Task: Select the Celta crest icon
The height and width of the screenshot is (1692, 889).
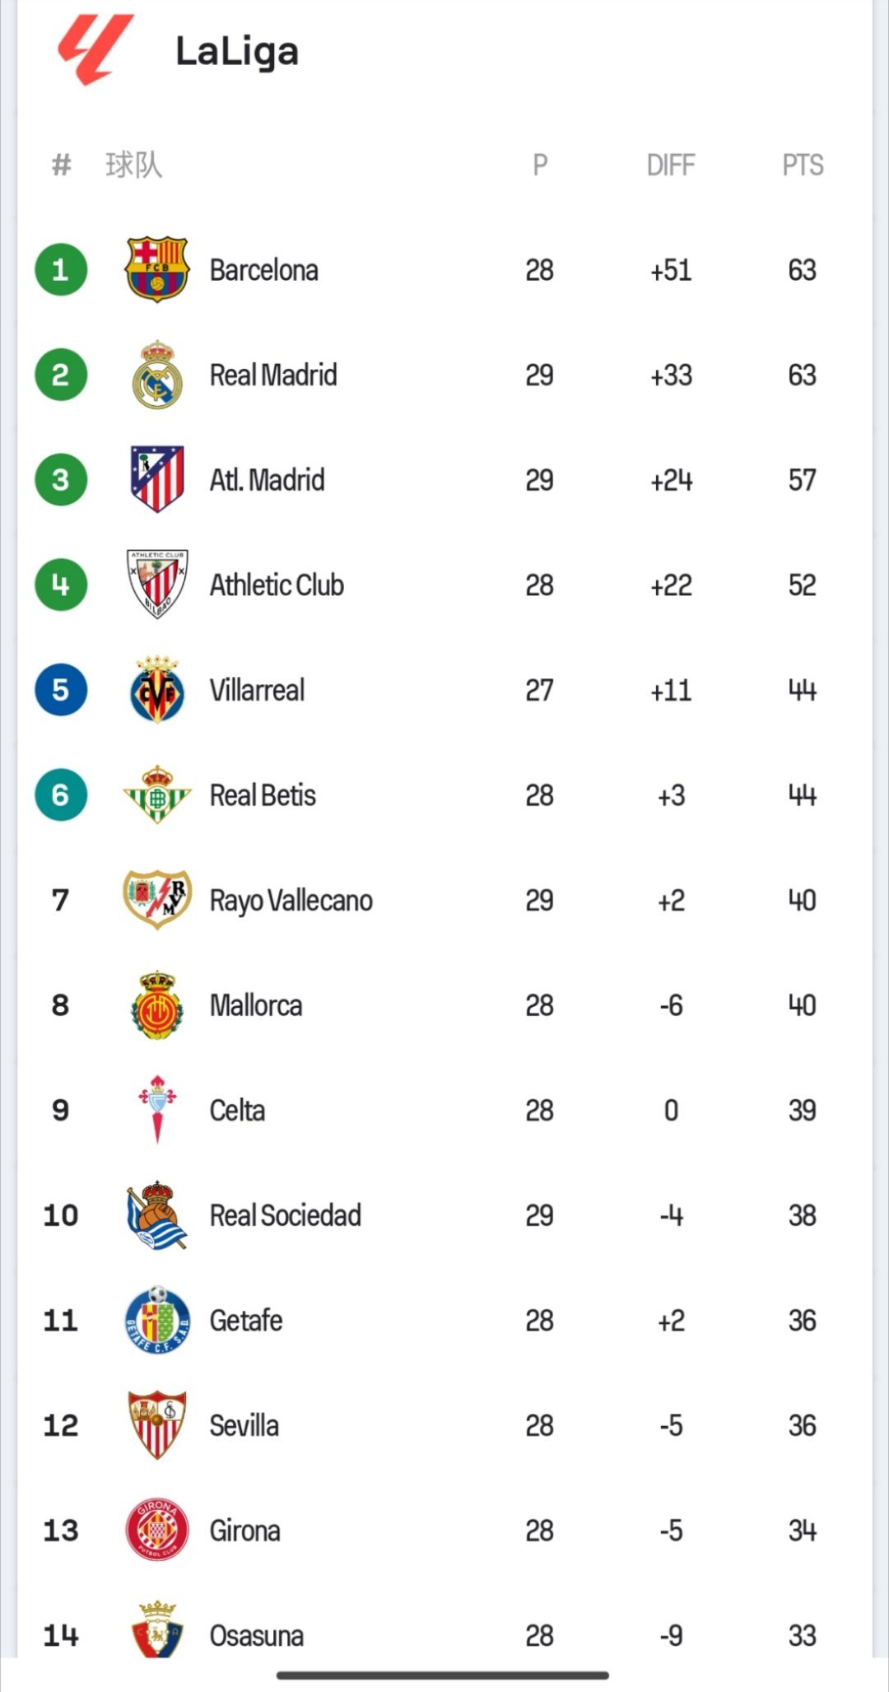Action: [156, 1110]
